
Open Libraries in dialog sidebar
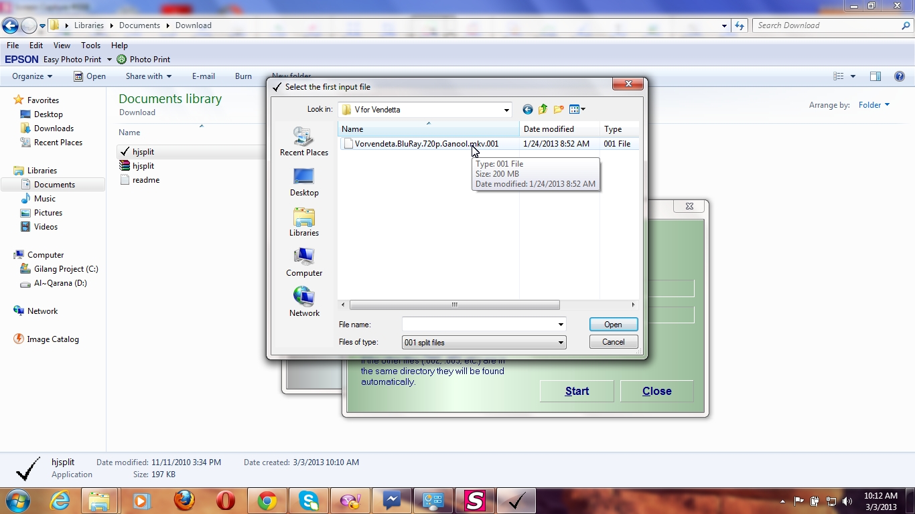click(304, 222)
